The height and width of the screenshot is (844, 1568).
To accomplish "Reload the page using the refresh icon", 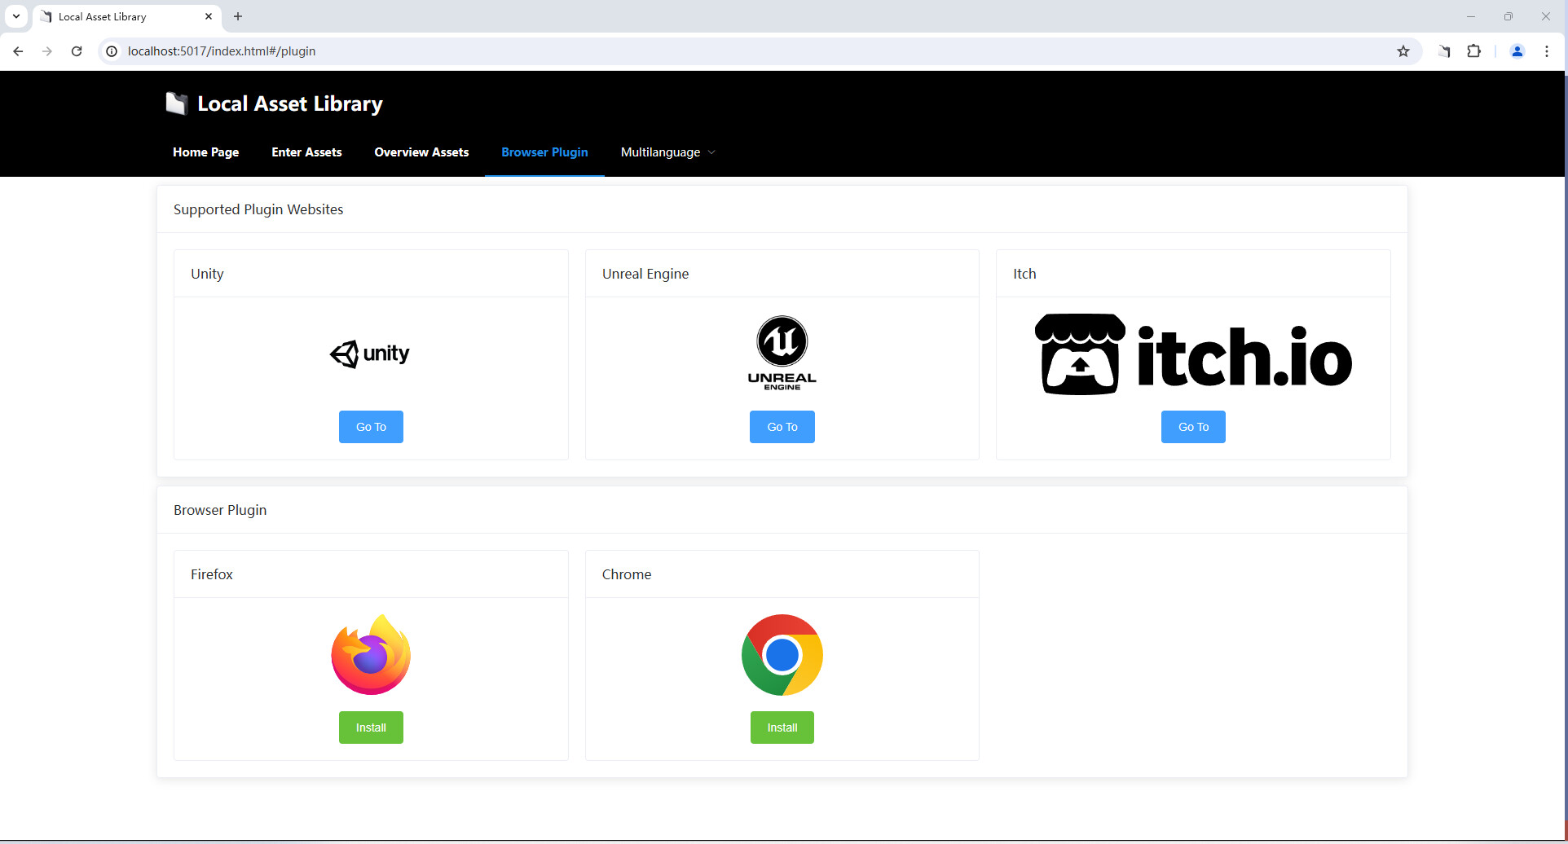I will (x=76, y=51).
